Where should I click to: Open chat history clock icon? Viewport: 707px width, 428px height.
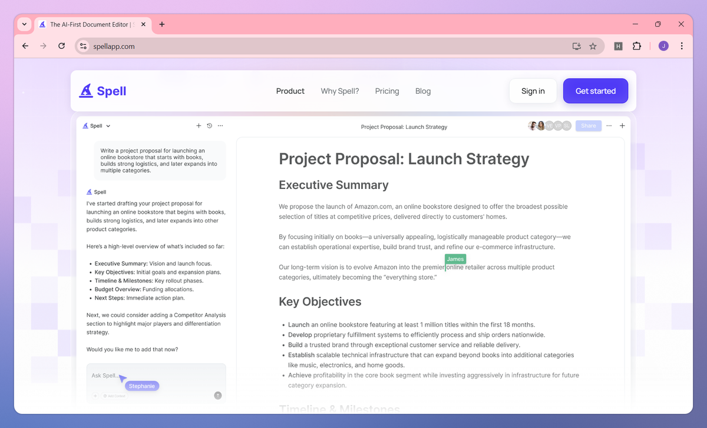tap(209, 126)
